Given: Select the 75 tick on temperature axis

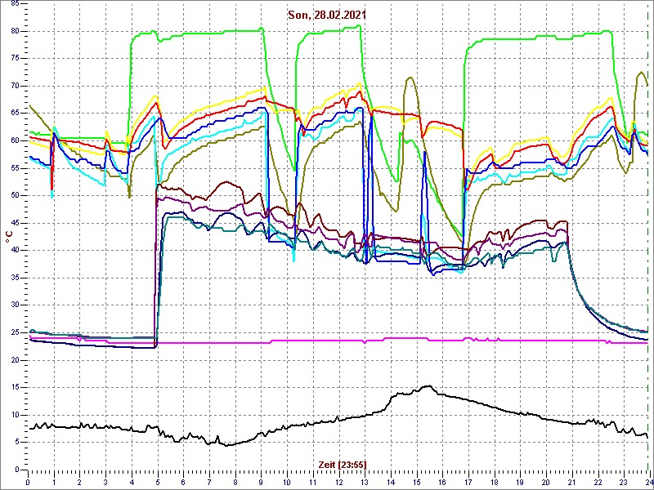Looking at the screenshot, I should [15, 59].
